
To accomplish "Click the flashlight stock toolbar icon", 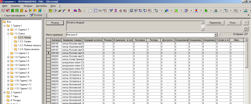I will 111,11.
